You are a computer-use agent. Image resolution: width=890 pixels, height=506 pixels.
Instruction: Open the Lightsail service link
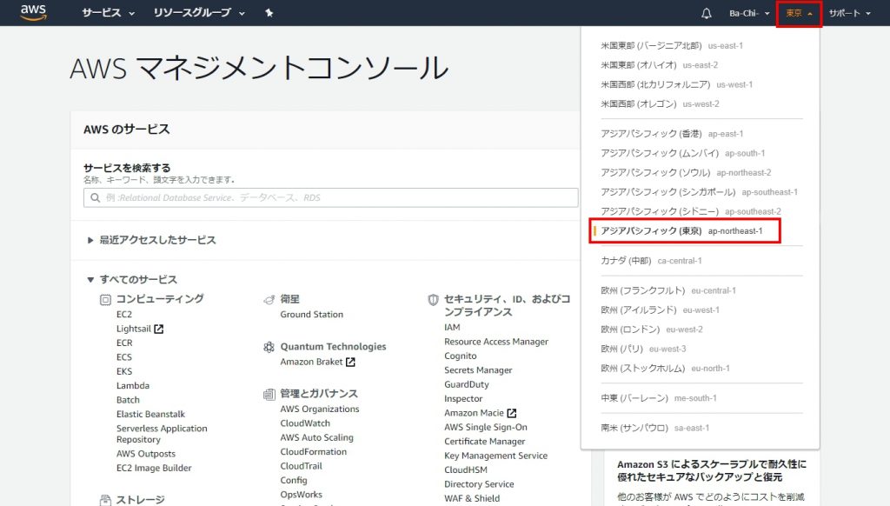(133, 329)
